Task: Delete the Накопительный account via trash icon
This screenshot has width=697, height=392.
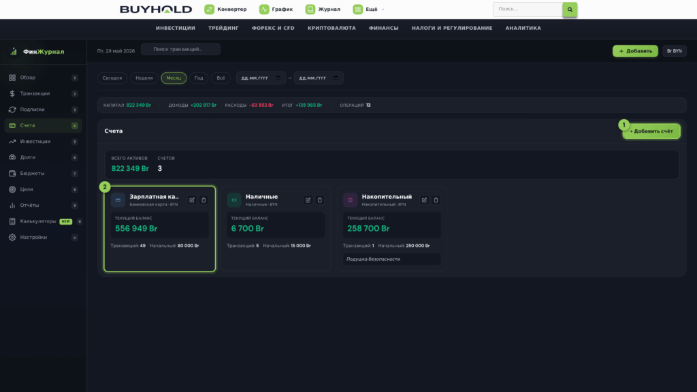Action: 436,200
